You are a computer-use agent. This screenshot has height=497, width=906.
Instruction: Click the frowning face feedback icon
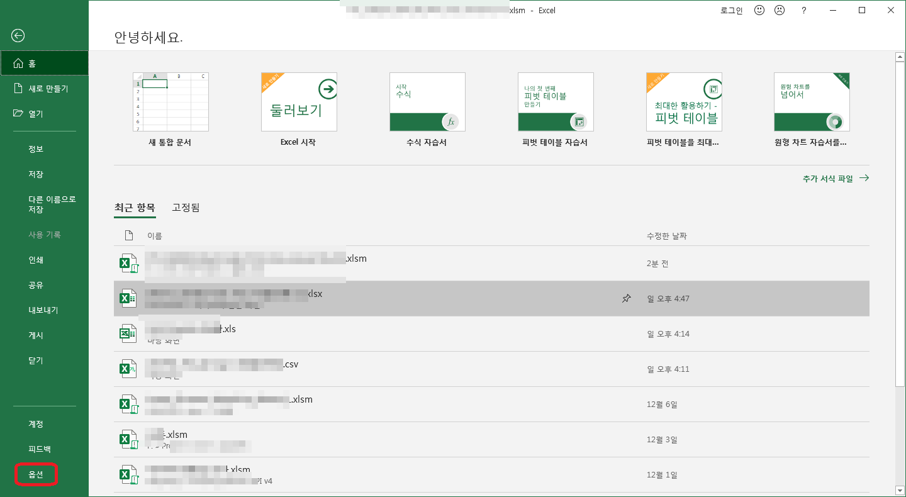tap(780, 11)
